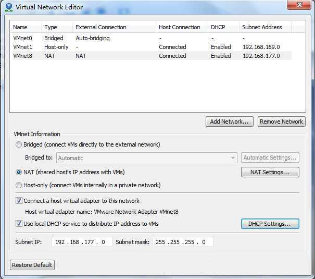Click the Subnet Address column header
Viewport: 315px width, 279px height.
click(266, 27)
